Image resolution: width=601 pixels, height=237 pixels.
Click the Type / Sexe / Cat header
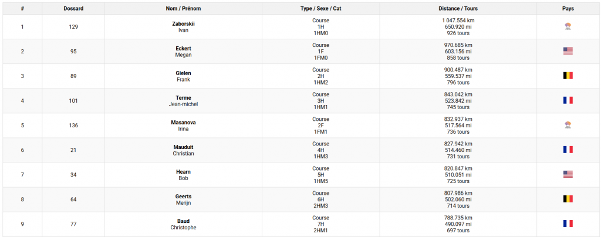pos(321,8)
